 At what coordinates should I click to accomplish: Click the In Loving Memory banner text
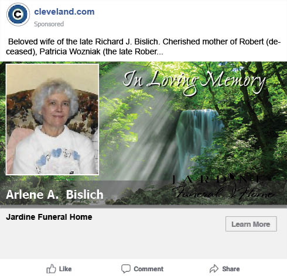tap(194, 82)
